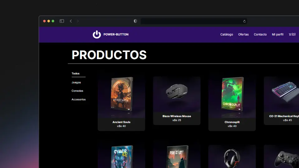Open the headset product image
Image resolution: width=299 pixels, height=168 pixels.
pos(232,158)
